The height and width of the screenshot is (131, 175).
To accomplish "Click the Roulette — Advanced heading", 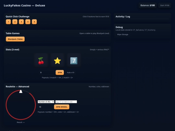I will point(17,87).
